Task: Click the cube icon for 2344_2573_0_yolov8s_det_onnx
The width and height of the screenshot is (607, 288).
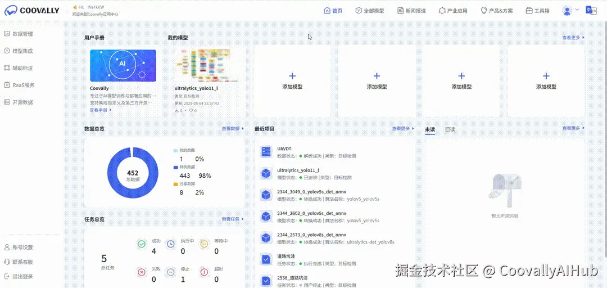Action: pos(265,238)
